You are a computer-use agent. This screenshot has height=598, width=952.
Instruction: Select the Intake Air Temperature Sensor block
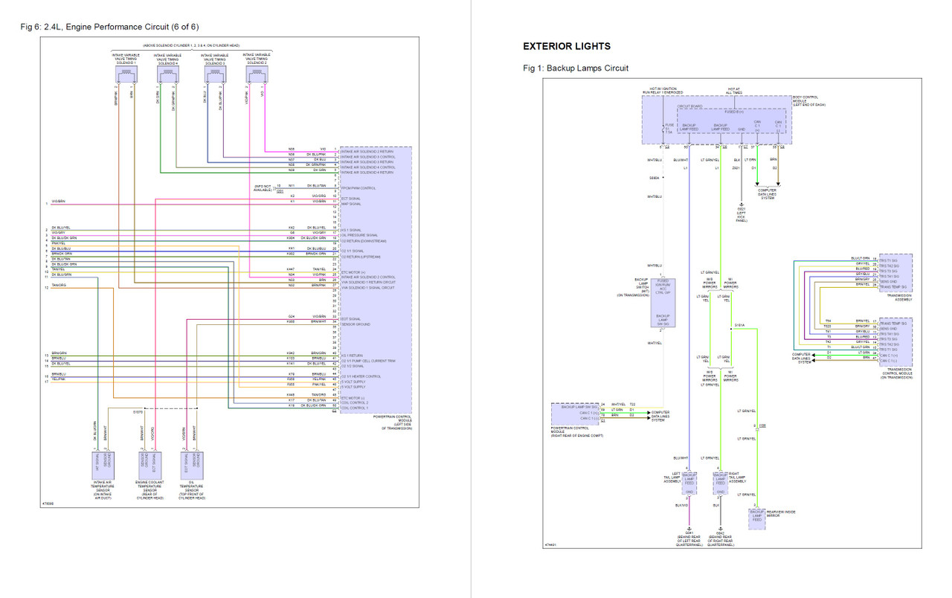(103, 465)
